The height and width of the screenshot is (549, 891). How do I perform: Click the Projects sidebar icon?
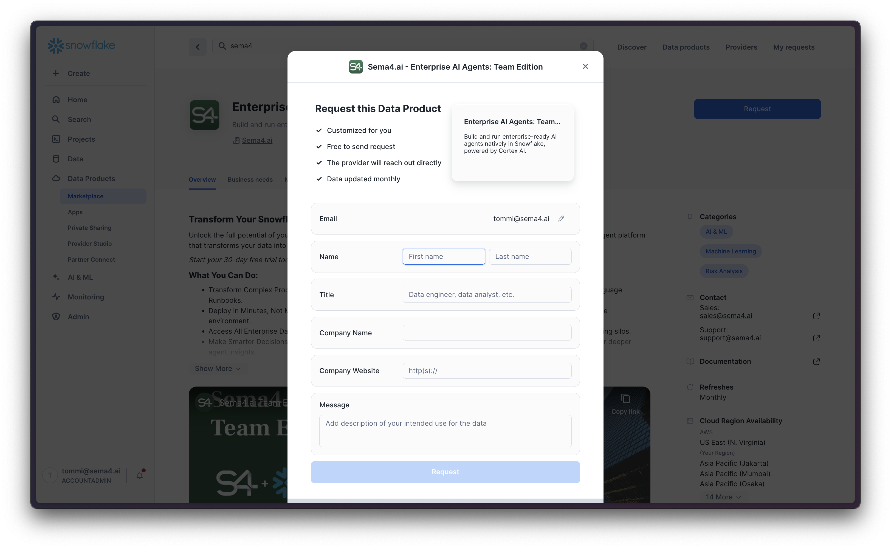(x=56, y=139)
